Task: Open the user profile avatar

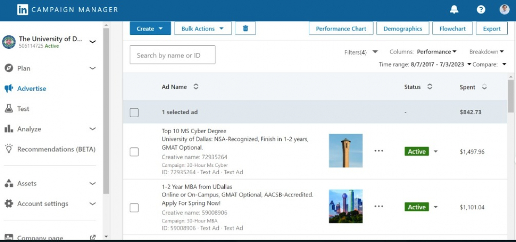Action: 504,10
